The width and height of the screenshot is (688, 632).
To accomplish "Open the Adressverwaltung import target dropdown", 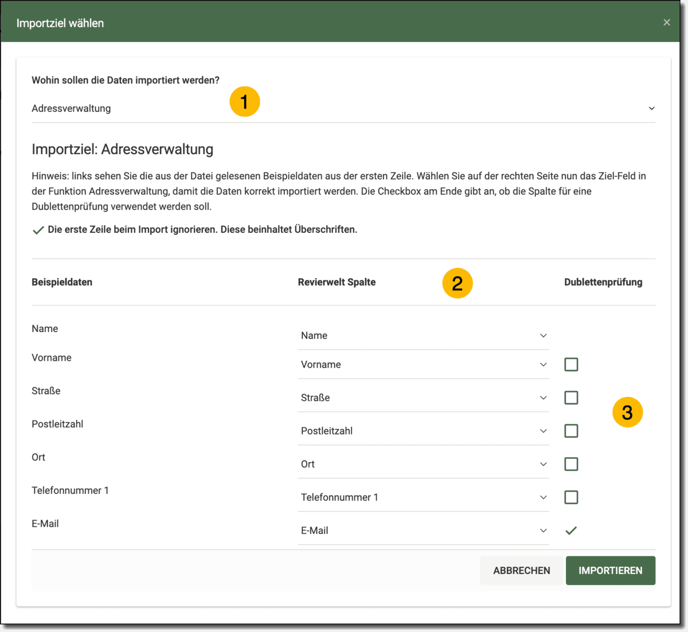I will click(343, 108).
